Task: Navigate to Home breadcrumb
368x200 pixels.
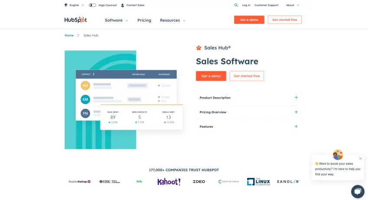Action: pos(69,35)
